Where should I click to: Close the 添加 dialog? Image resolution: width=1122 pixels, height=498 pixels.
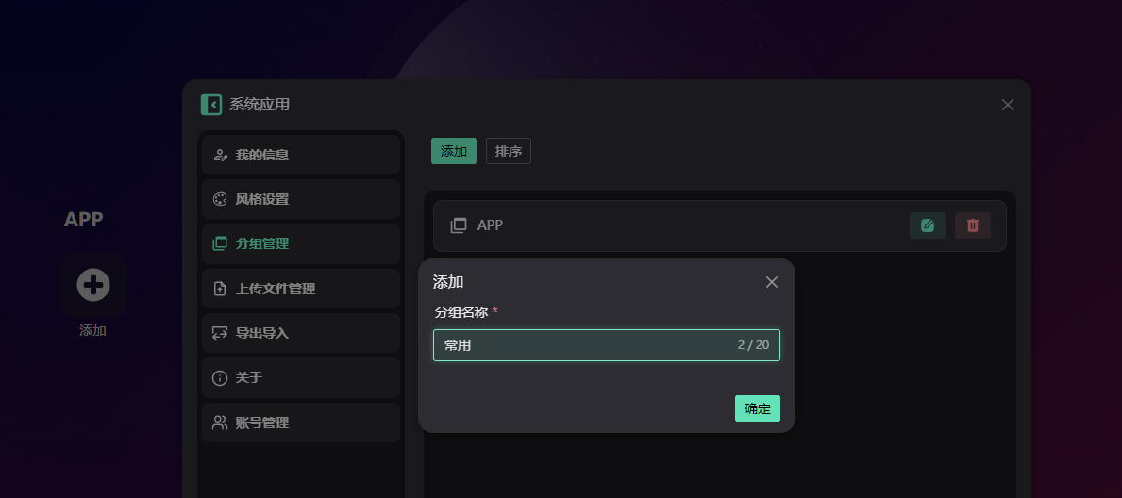771,282
